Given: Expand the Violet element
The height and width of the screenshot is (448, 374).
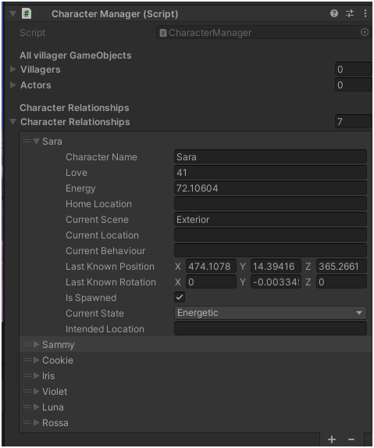Looking at the screenshot, I should coord(36,391).
